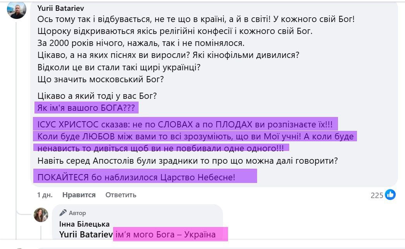The height and width of the screenshot is (249, 405).
Task: Click the highlighted line starting ІСУС ХРИСТОС сказав
Action: pos(185,125)
